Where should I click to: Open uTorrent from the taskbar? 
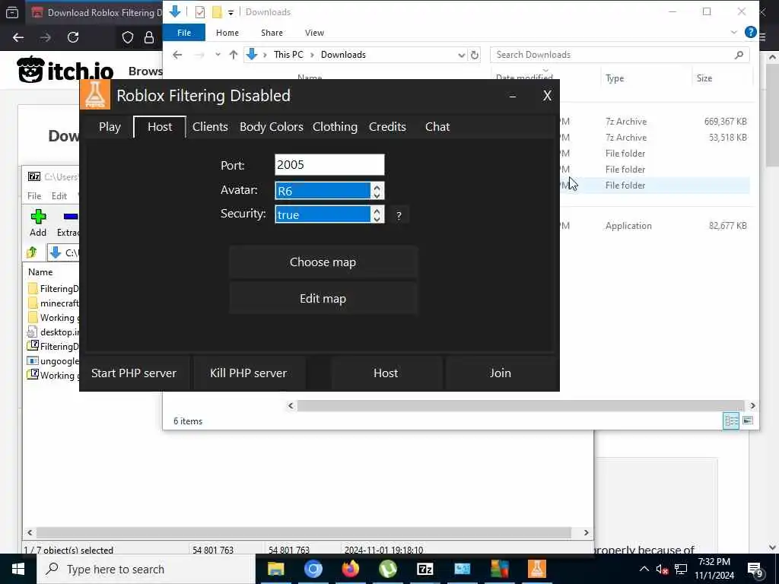tap(387, 569)
